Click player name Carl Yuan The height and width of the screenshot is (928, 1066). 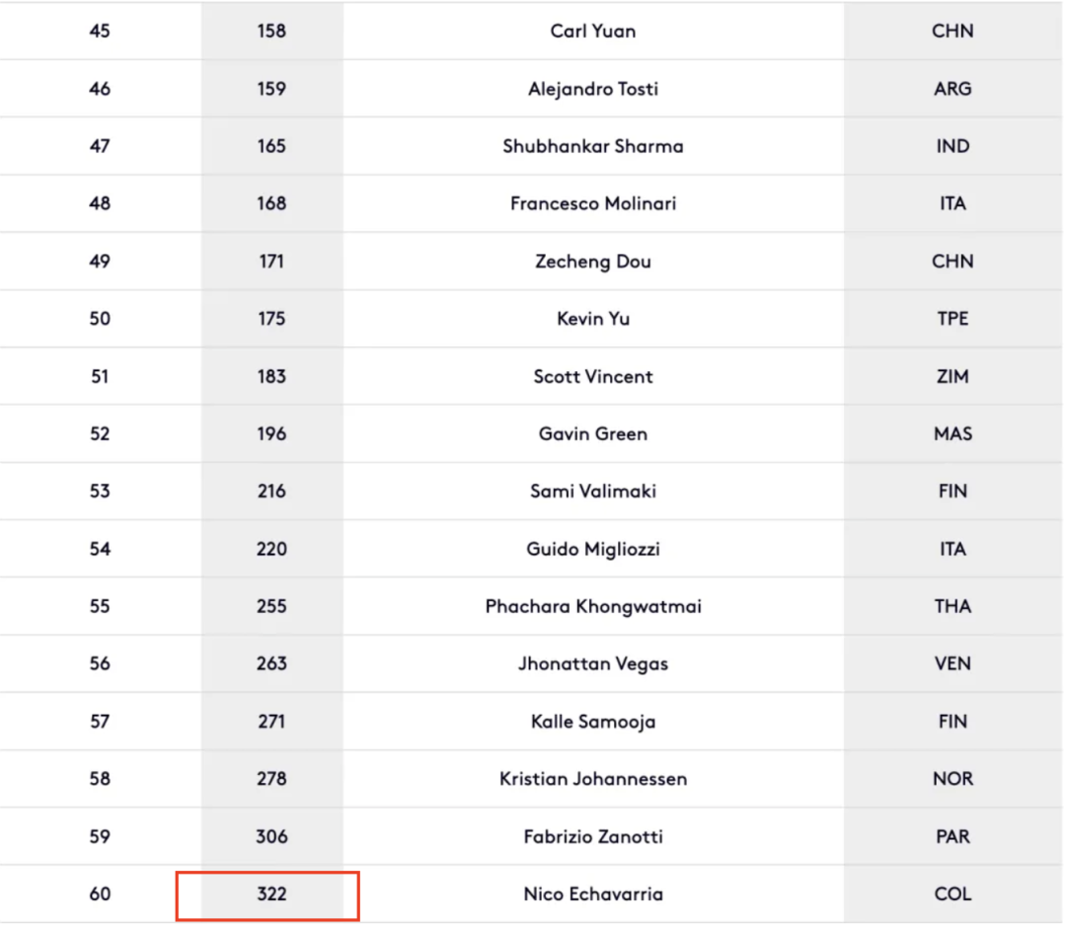pyautogui.click(x=593, y=32)
